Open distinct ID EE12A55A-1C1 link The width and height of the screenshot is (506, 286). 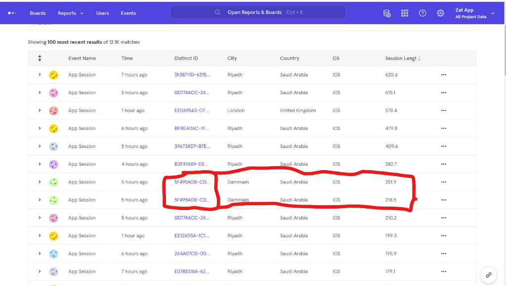tap(192, 236)
